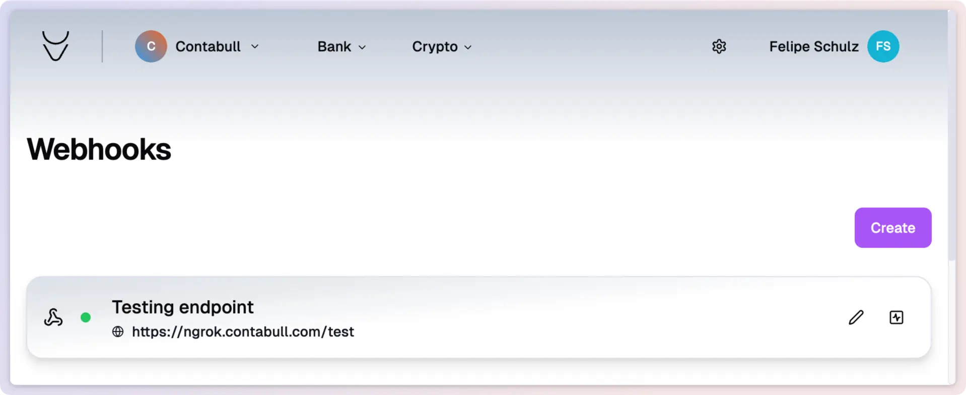Viewport: 966px width, 395px height.
Task: Expand the Crypto chevron arrow
Action: 468,47
